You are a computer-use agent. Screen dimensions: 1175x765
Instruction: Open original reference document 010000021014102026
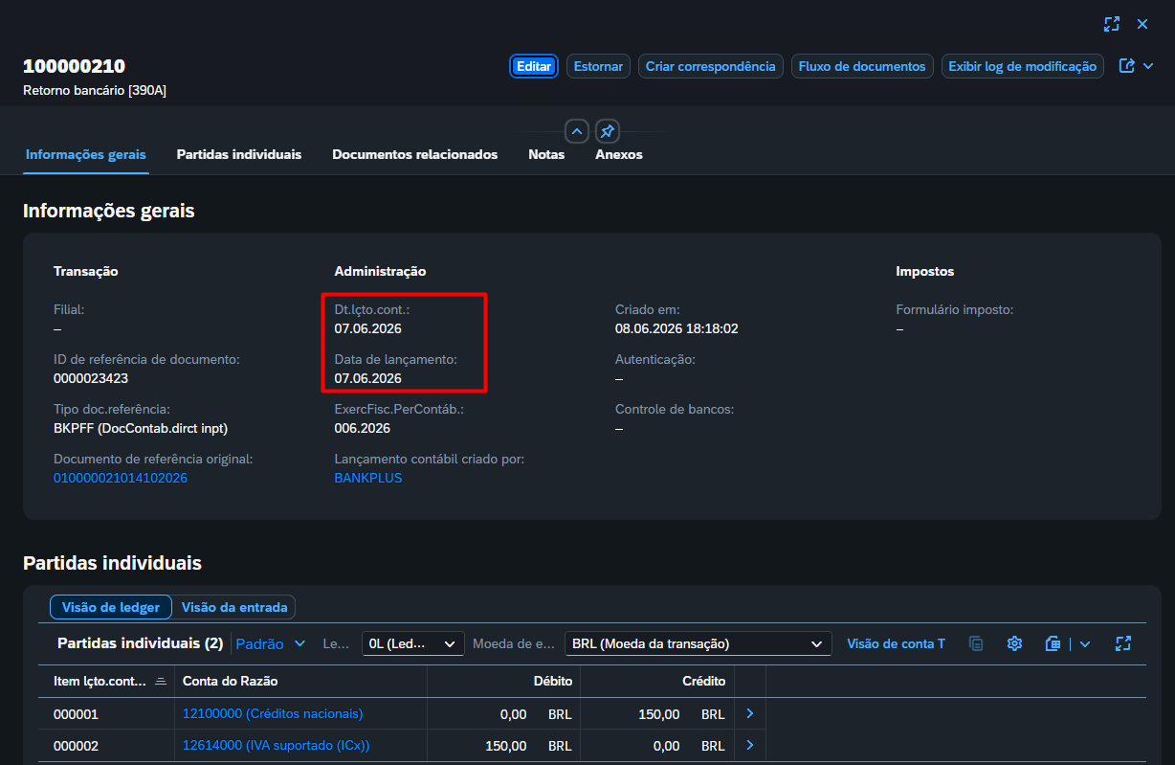point(121,478)
